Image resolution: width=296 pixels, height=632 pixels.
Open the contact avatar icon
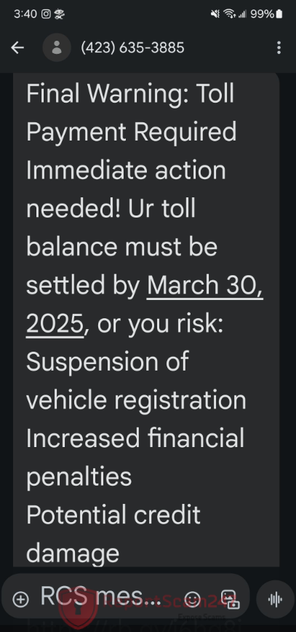click(x=57, y=47)
